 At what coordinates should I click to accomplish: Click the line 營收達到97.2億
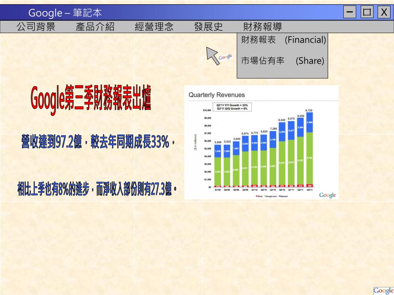pos(98,142)
